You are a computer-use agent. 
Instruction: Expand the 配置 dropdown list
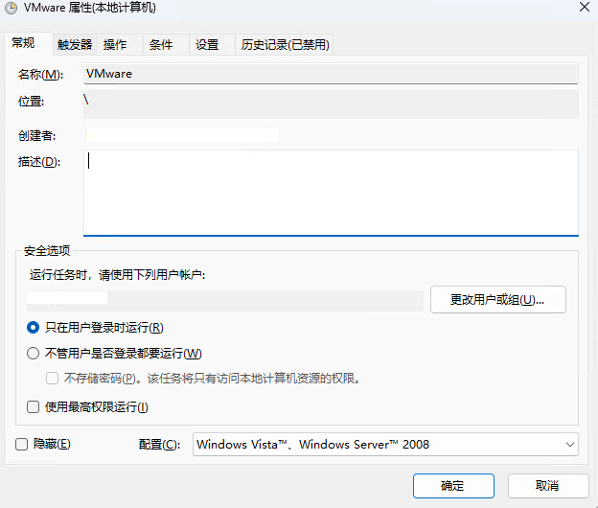tap(385, 444)
